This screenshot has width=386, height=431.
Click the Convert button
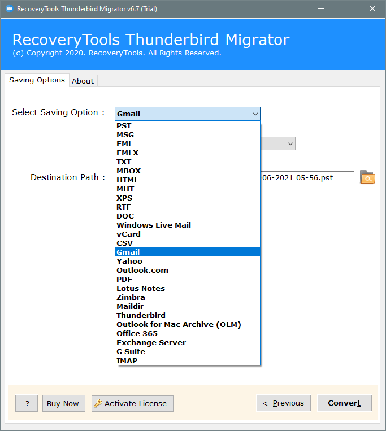point(345,403)
